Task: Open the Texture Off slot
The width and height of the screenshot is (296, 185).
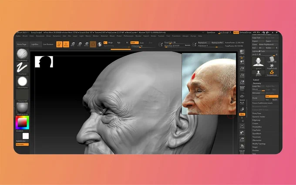Action: 22,95
